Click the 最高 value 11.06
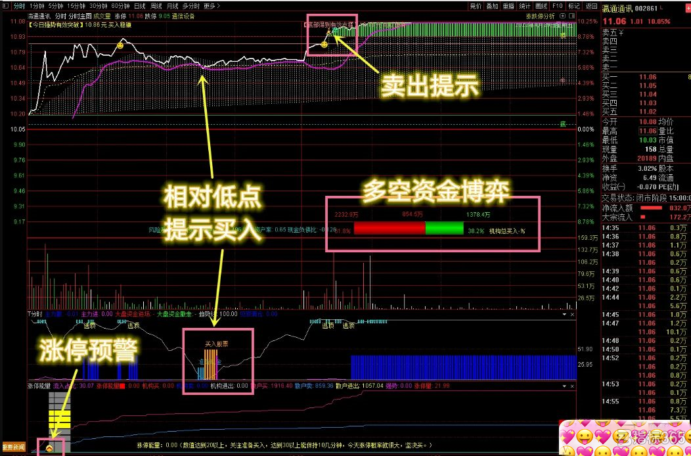 (x=648, y=131)
